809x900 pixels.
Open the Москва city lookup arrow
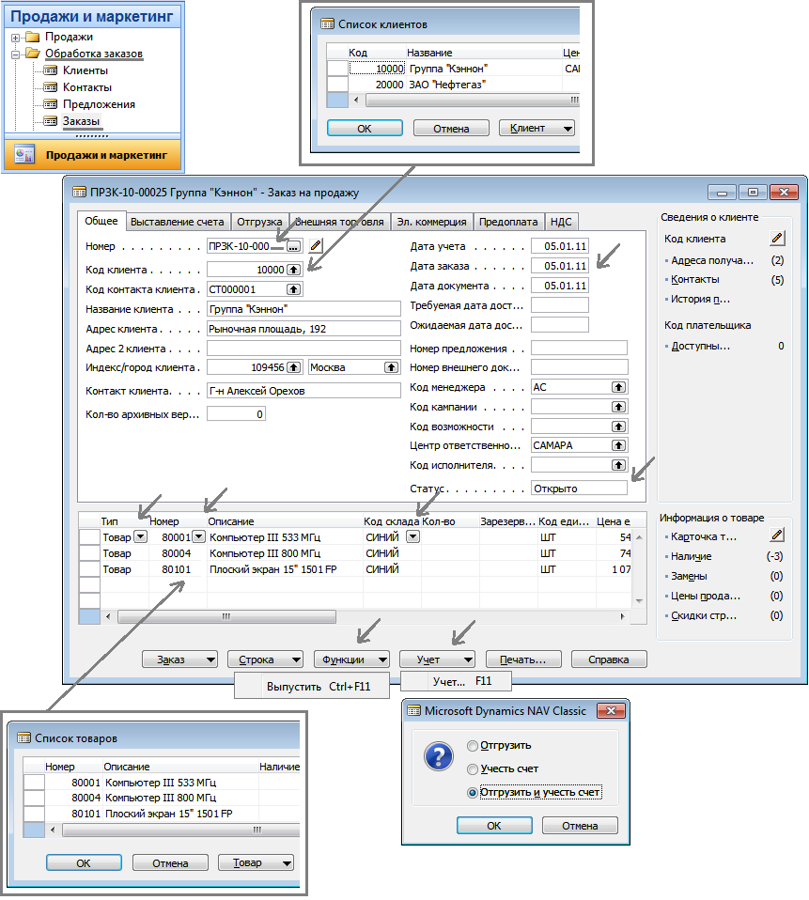point(391,367)
